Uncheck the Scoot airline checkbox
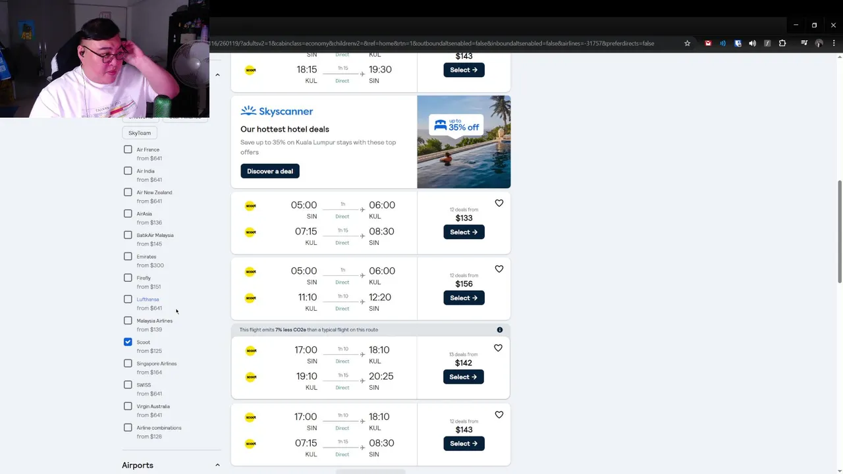843x474 pixels. [x=128, y=342]
